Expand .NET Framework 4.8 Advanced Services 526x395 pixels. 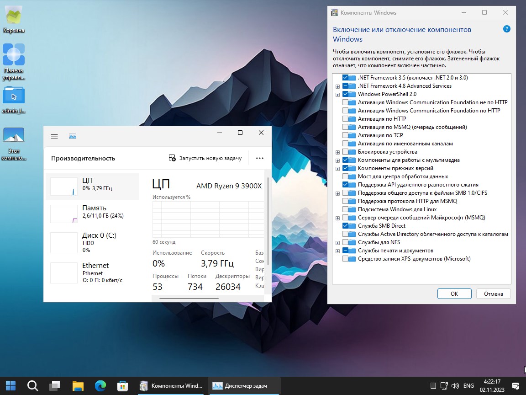pos(337,86)
